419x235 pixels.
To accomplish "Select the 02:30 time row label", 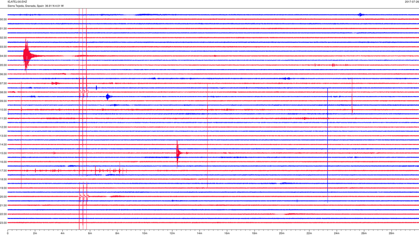I will pos(3,38).
